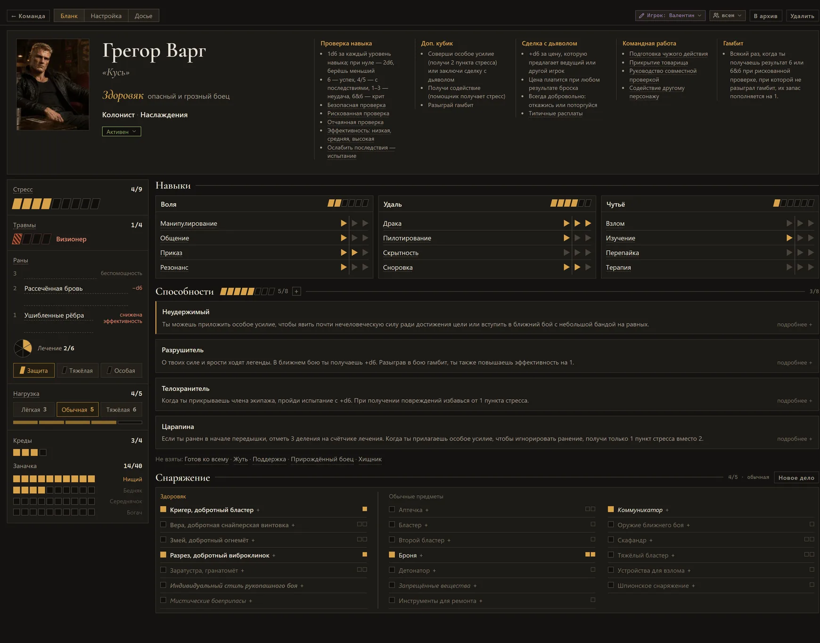
Task: Select the Лёгкая 3 load option
Action: point(34,409)
